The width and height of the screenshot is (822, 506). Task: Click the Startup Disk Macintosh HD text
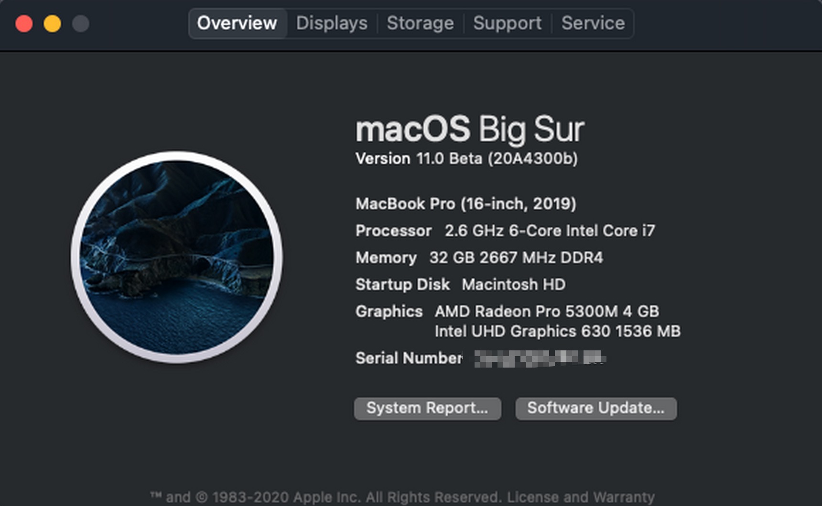point(461,285)
